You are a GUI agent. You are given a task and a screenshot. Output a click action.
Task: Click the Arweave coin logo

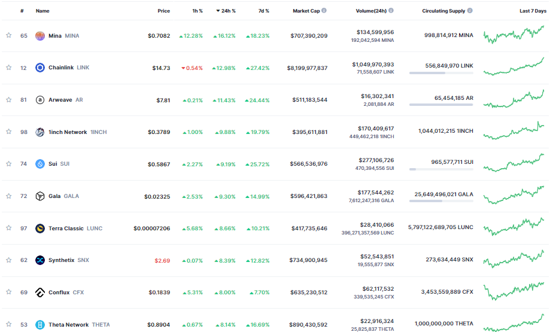click(40, 100)
